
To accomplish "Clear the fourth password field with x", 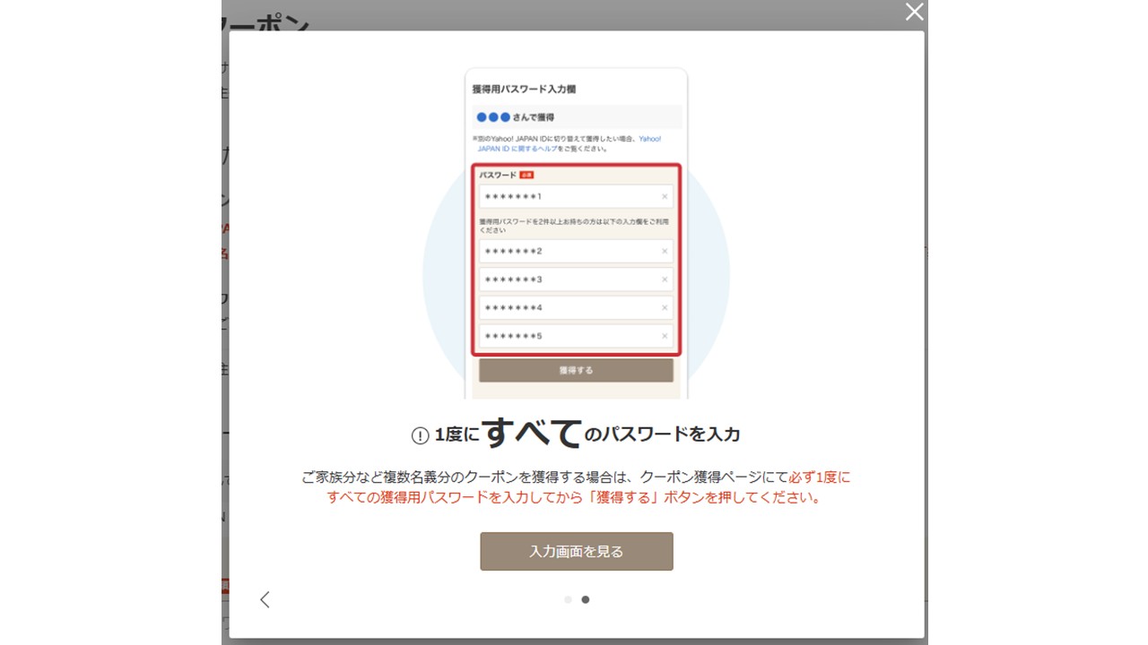I will [x=665, y=308].
